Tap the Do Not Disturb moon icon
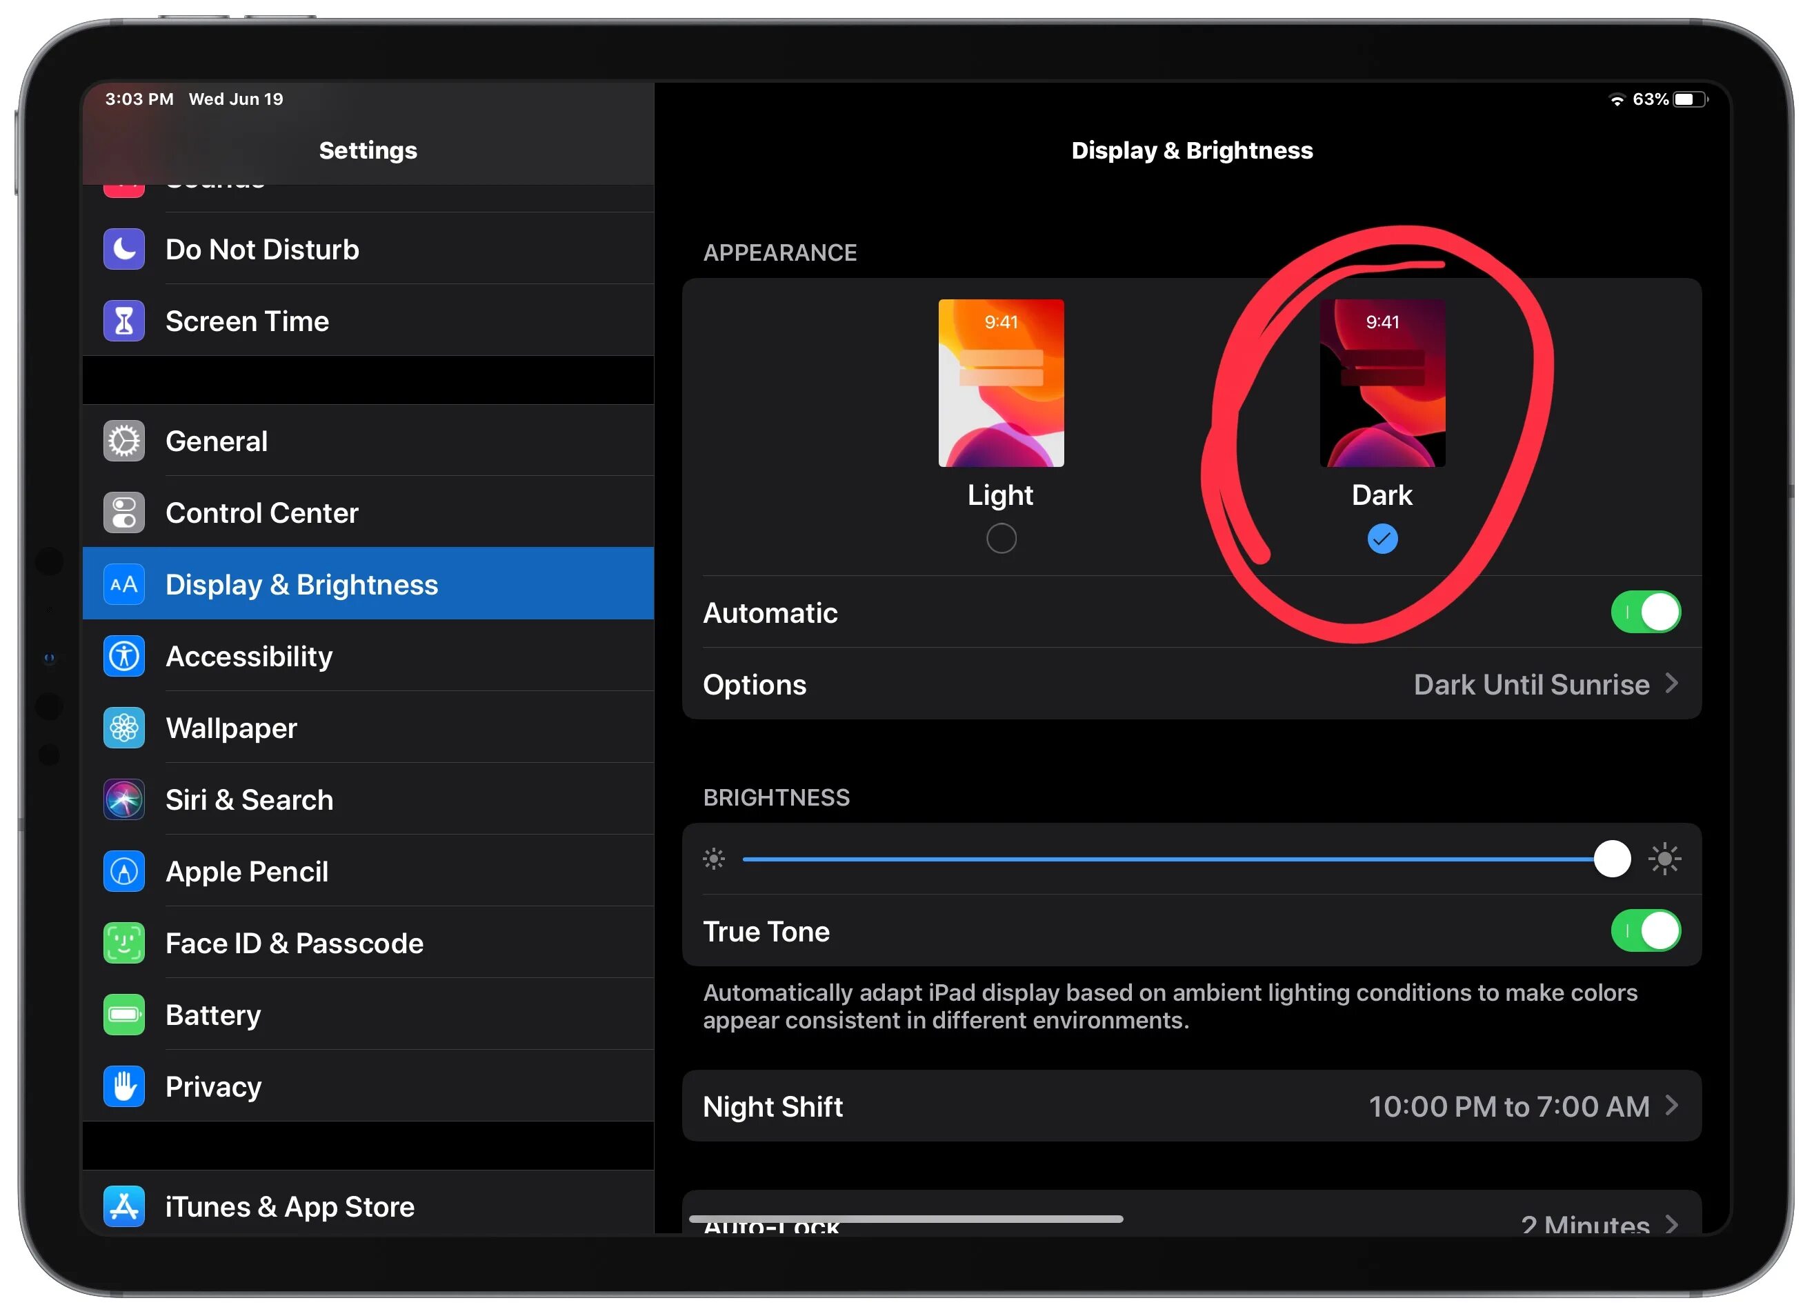 124,250
